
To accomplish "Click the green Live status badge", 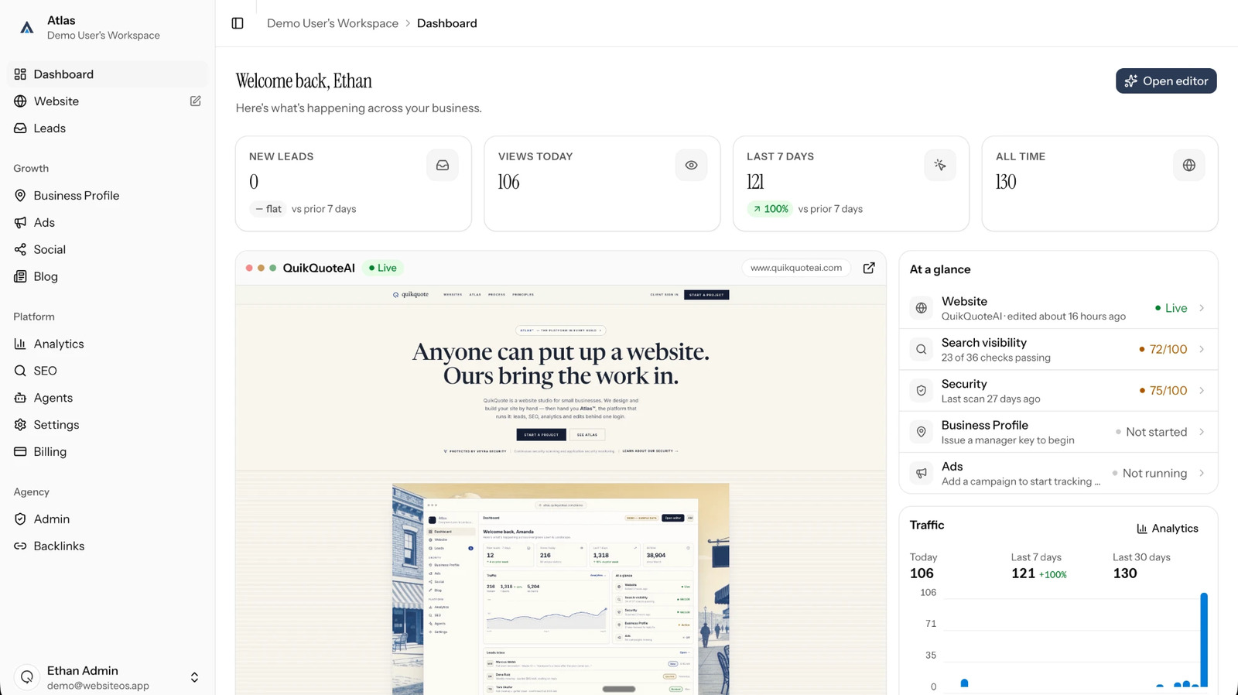I will [x=383, y=268].
